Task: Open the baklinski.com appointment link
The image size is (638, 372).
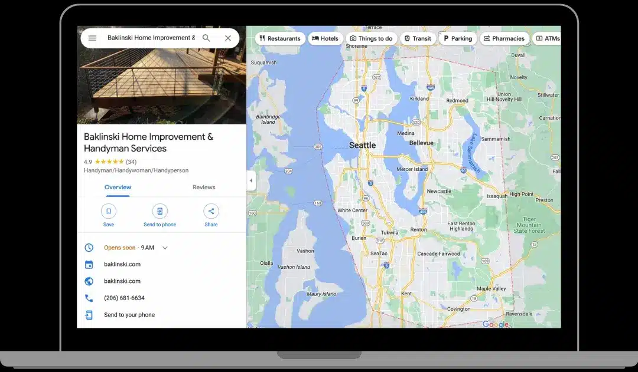Action: tap(122, 264)
